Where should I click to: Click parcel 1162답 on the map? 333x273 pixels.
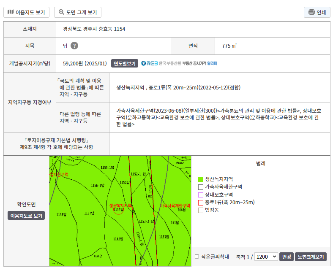point(118,239)
